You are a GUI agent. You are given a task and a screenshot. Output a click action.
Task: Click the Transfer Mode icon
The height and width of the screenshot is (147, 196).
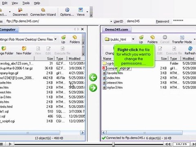(x=182, y=40)
